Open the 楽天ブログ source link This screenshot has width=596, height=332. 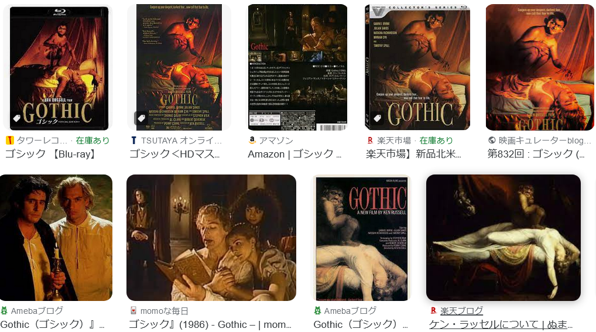[x=461, y=311]
